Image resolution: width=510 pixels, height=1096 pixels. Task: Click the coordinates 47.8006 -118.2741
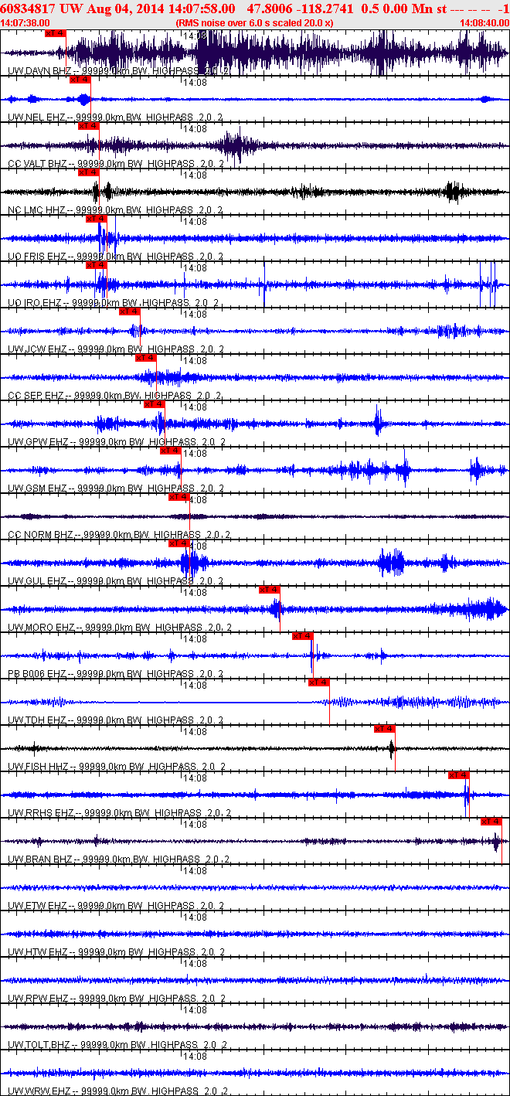pyautogui.click(x=301, y=8)
